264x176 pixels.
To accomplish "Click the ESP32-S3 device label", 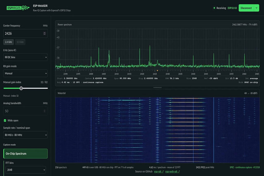I will 232,8.
